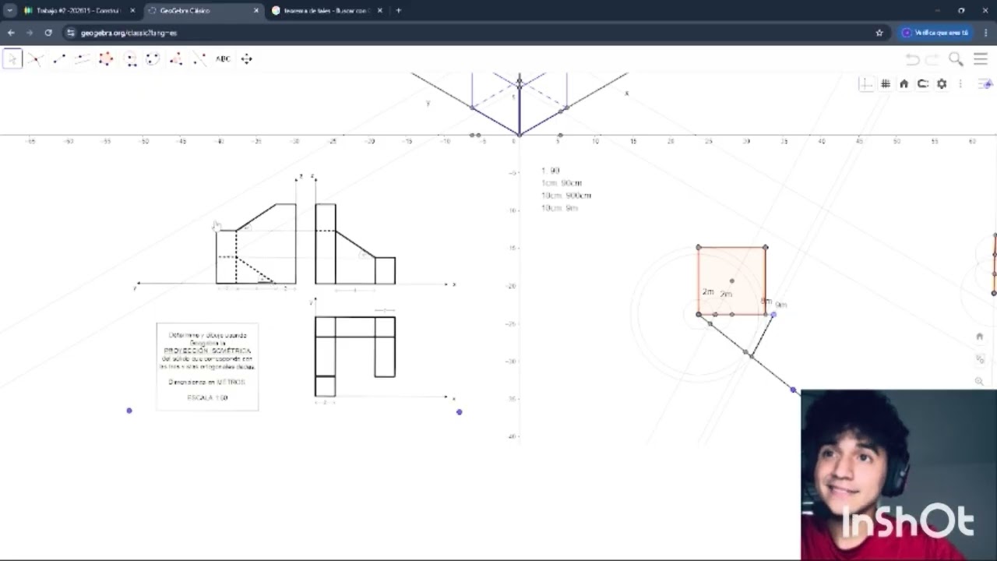The image size is (997, 561).
Task: Select the Line through two points tool
Action: 58,59
